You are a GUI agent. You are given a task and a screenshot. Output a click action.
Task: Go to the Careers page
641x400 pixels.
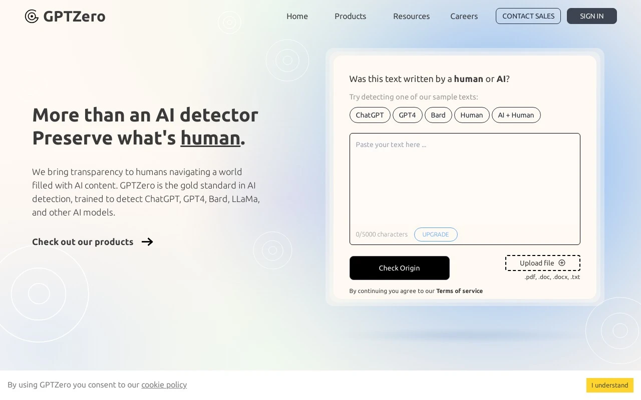(464, 16)
